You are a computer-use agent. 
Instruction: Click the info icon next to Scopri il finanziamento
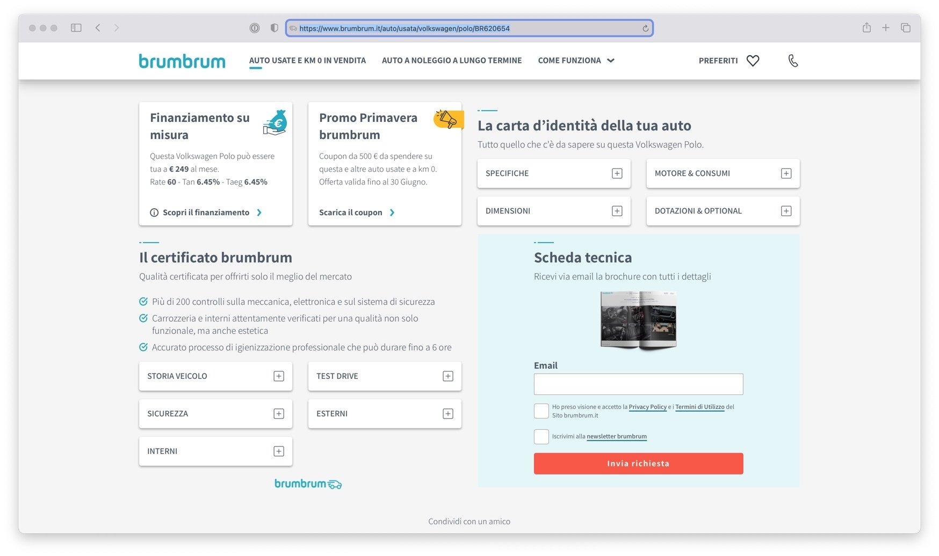coord(154,213)
